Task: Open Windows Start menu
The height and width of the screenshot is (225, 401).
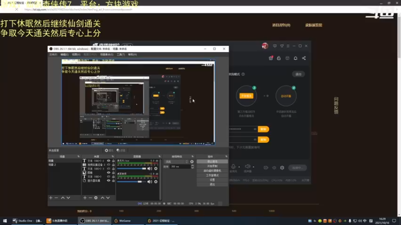Action: click(x=5, y=221)
